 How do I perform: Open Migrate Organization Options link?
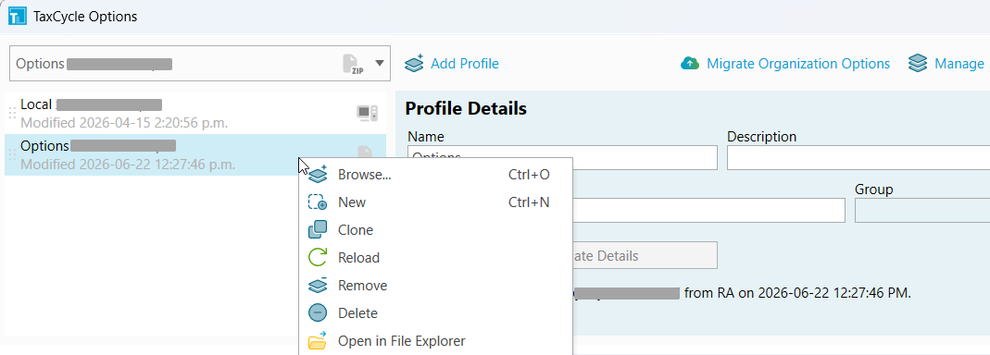point(798,64)
